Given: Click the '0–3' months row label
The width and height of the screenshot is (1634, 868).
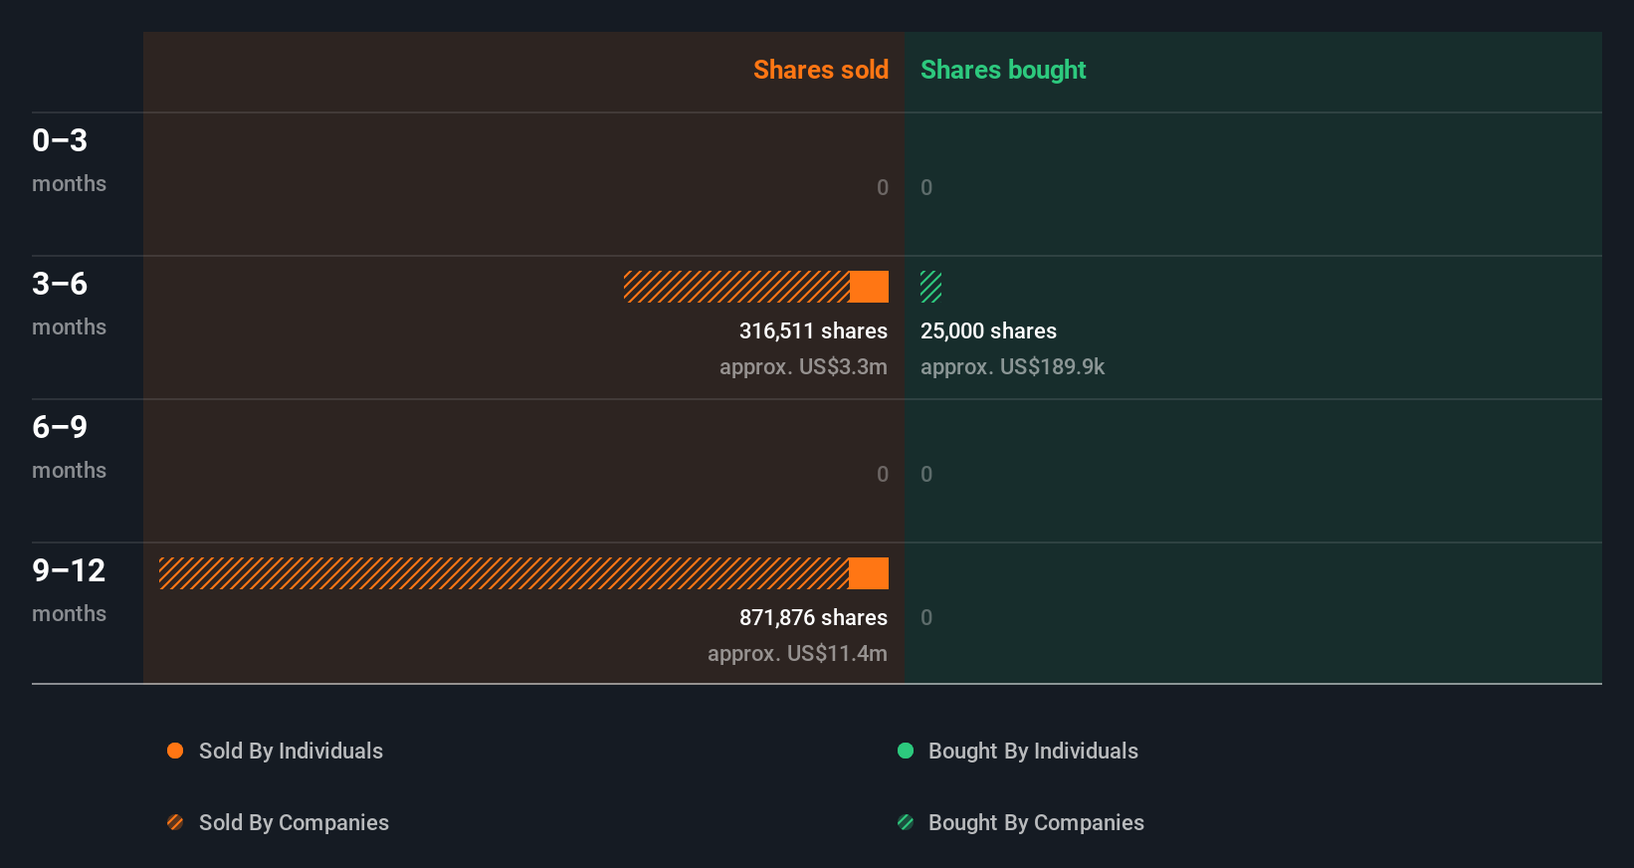Looking at the screenshot, I should coord(69,159).
